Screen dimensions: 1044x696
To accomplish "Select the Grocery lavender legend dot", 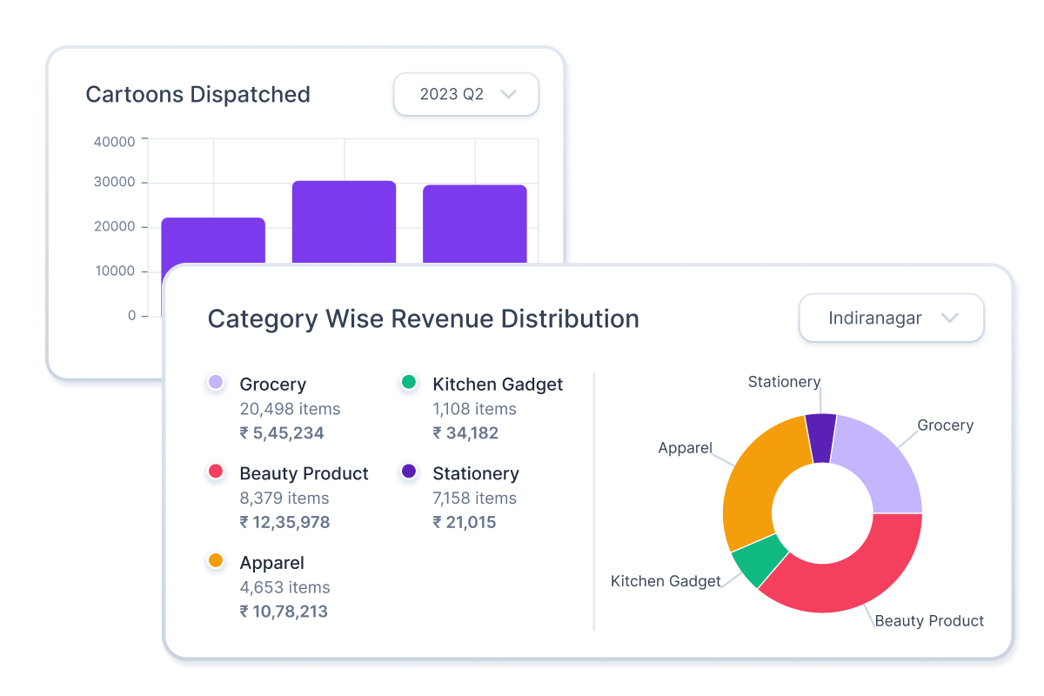I will point(216,383).
